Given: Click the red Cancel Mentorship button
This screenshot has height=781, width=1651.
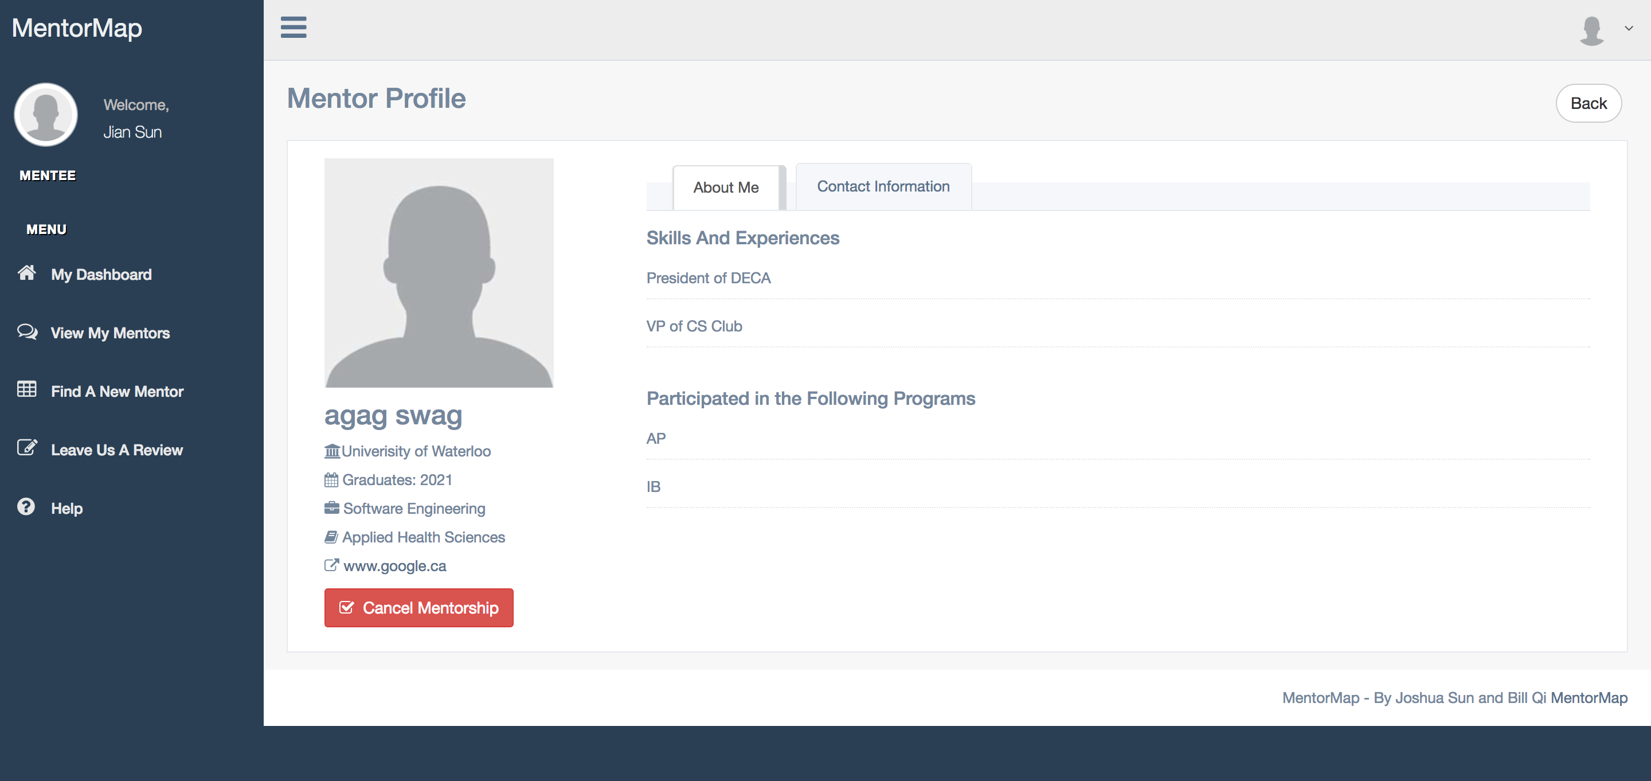Looking at the screenshot, I should (418, 607).
